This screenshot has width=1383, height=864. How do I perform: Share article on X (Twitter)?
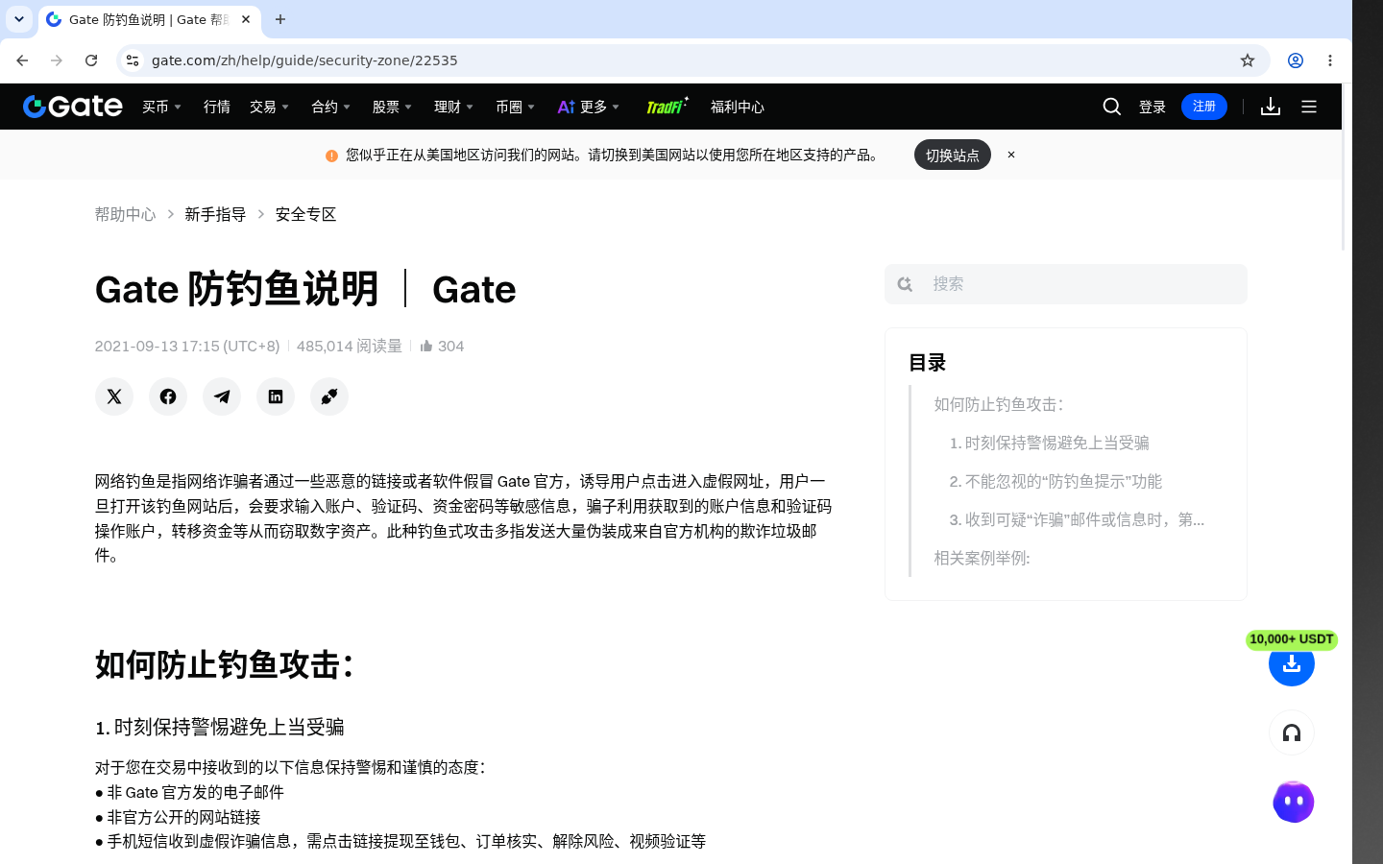114,396
